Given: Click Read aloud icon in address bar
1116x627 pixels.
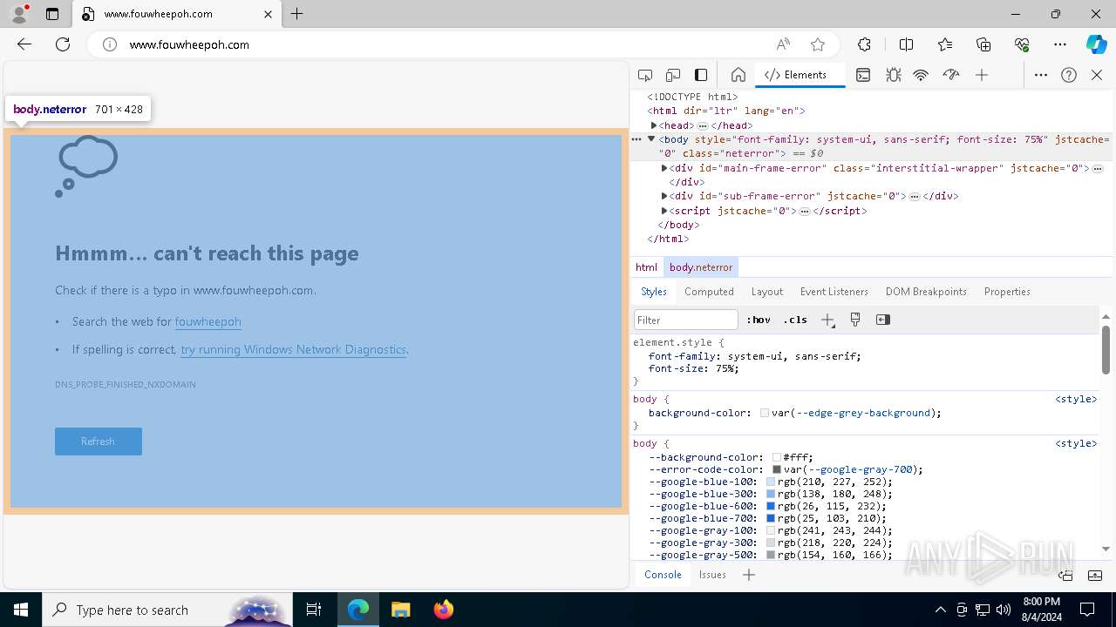Looking at the screenshot, I should (783, 44).
